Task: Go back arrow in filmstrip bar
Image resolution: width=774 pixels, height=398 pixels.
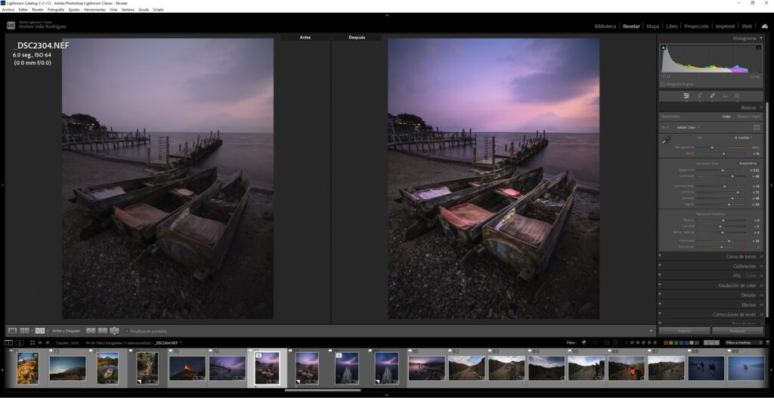Action: pyautogui.click(x=41, y=342)
